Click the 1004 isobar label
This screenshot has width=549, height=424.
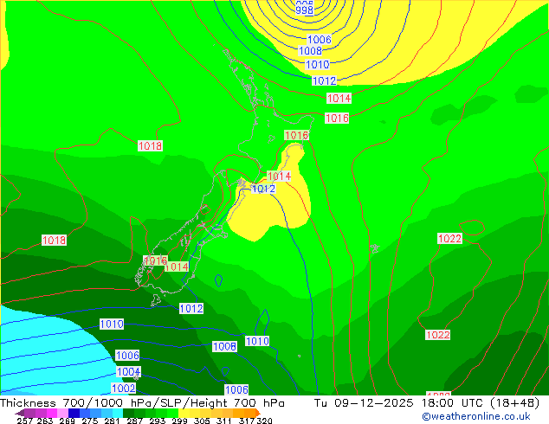pyautogui.click(x=128, y=372)
